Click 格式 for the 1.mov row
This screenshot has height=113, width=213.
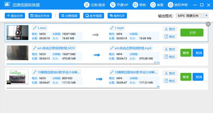(x=170, y=36)
